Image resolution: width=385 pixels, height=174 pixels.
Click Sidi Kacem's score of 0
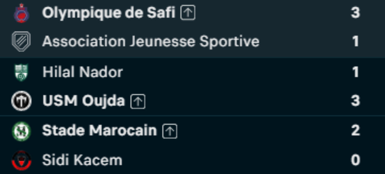click(x=355, y=160)
